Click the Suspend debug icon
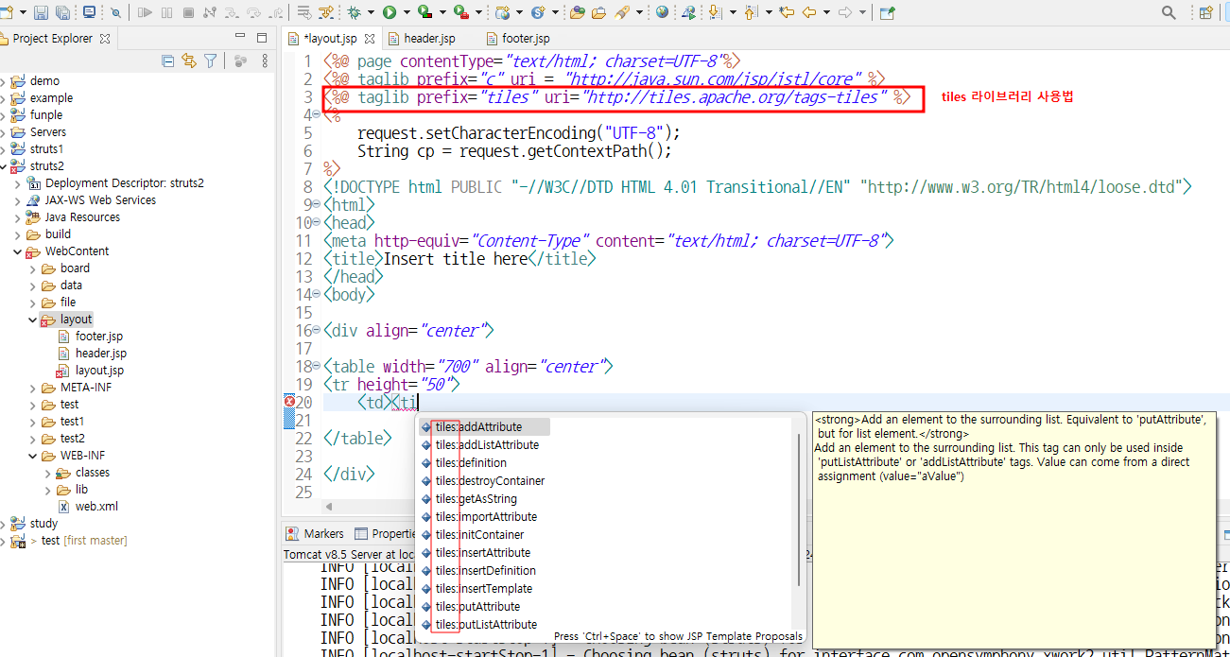The image size is (1230, 657). 166,12
